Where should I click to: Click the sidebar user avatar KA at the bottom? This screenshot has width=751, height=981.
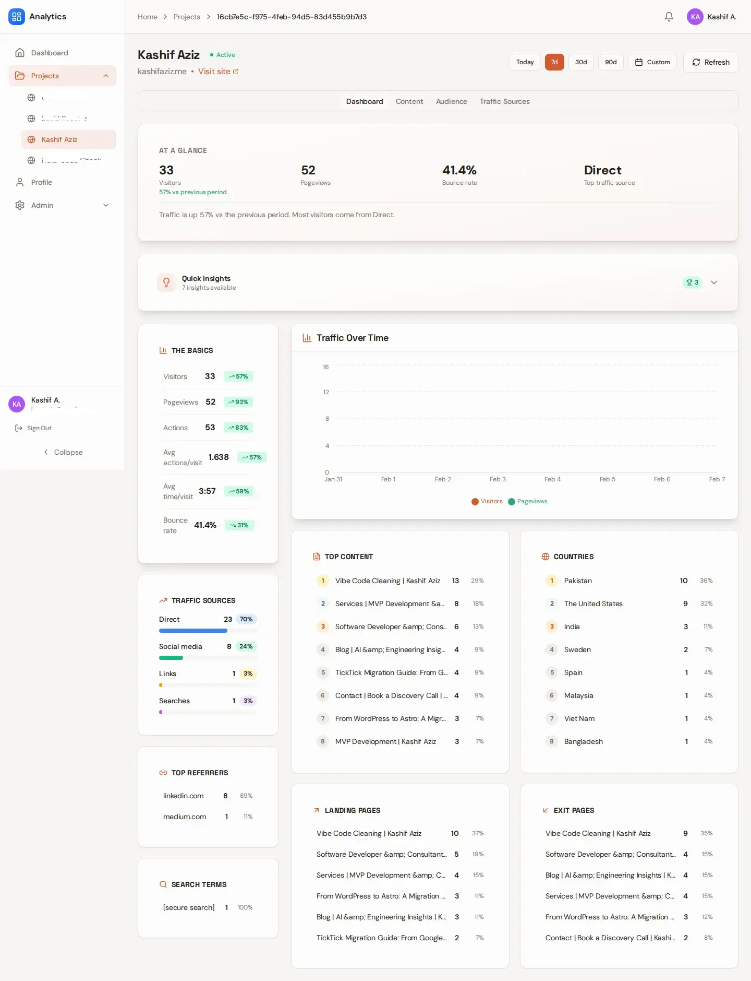[17, 404]
